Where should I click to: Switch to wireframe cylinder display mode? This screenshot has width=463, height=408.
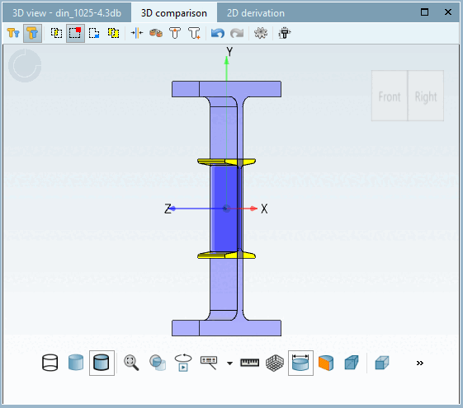click(x=50, y=363)
